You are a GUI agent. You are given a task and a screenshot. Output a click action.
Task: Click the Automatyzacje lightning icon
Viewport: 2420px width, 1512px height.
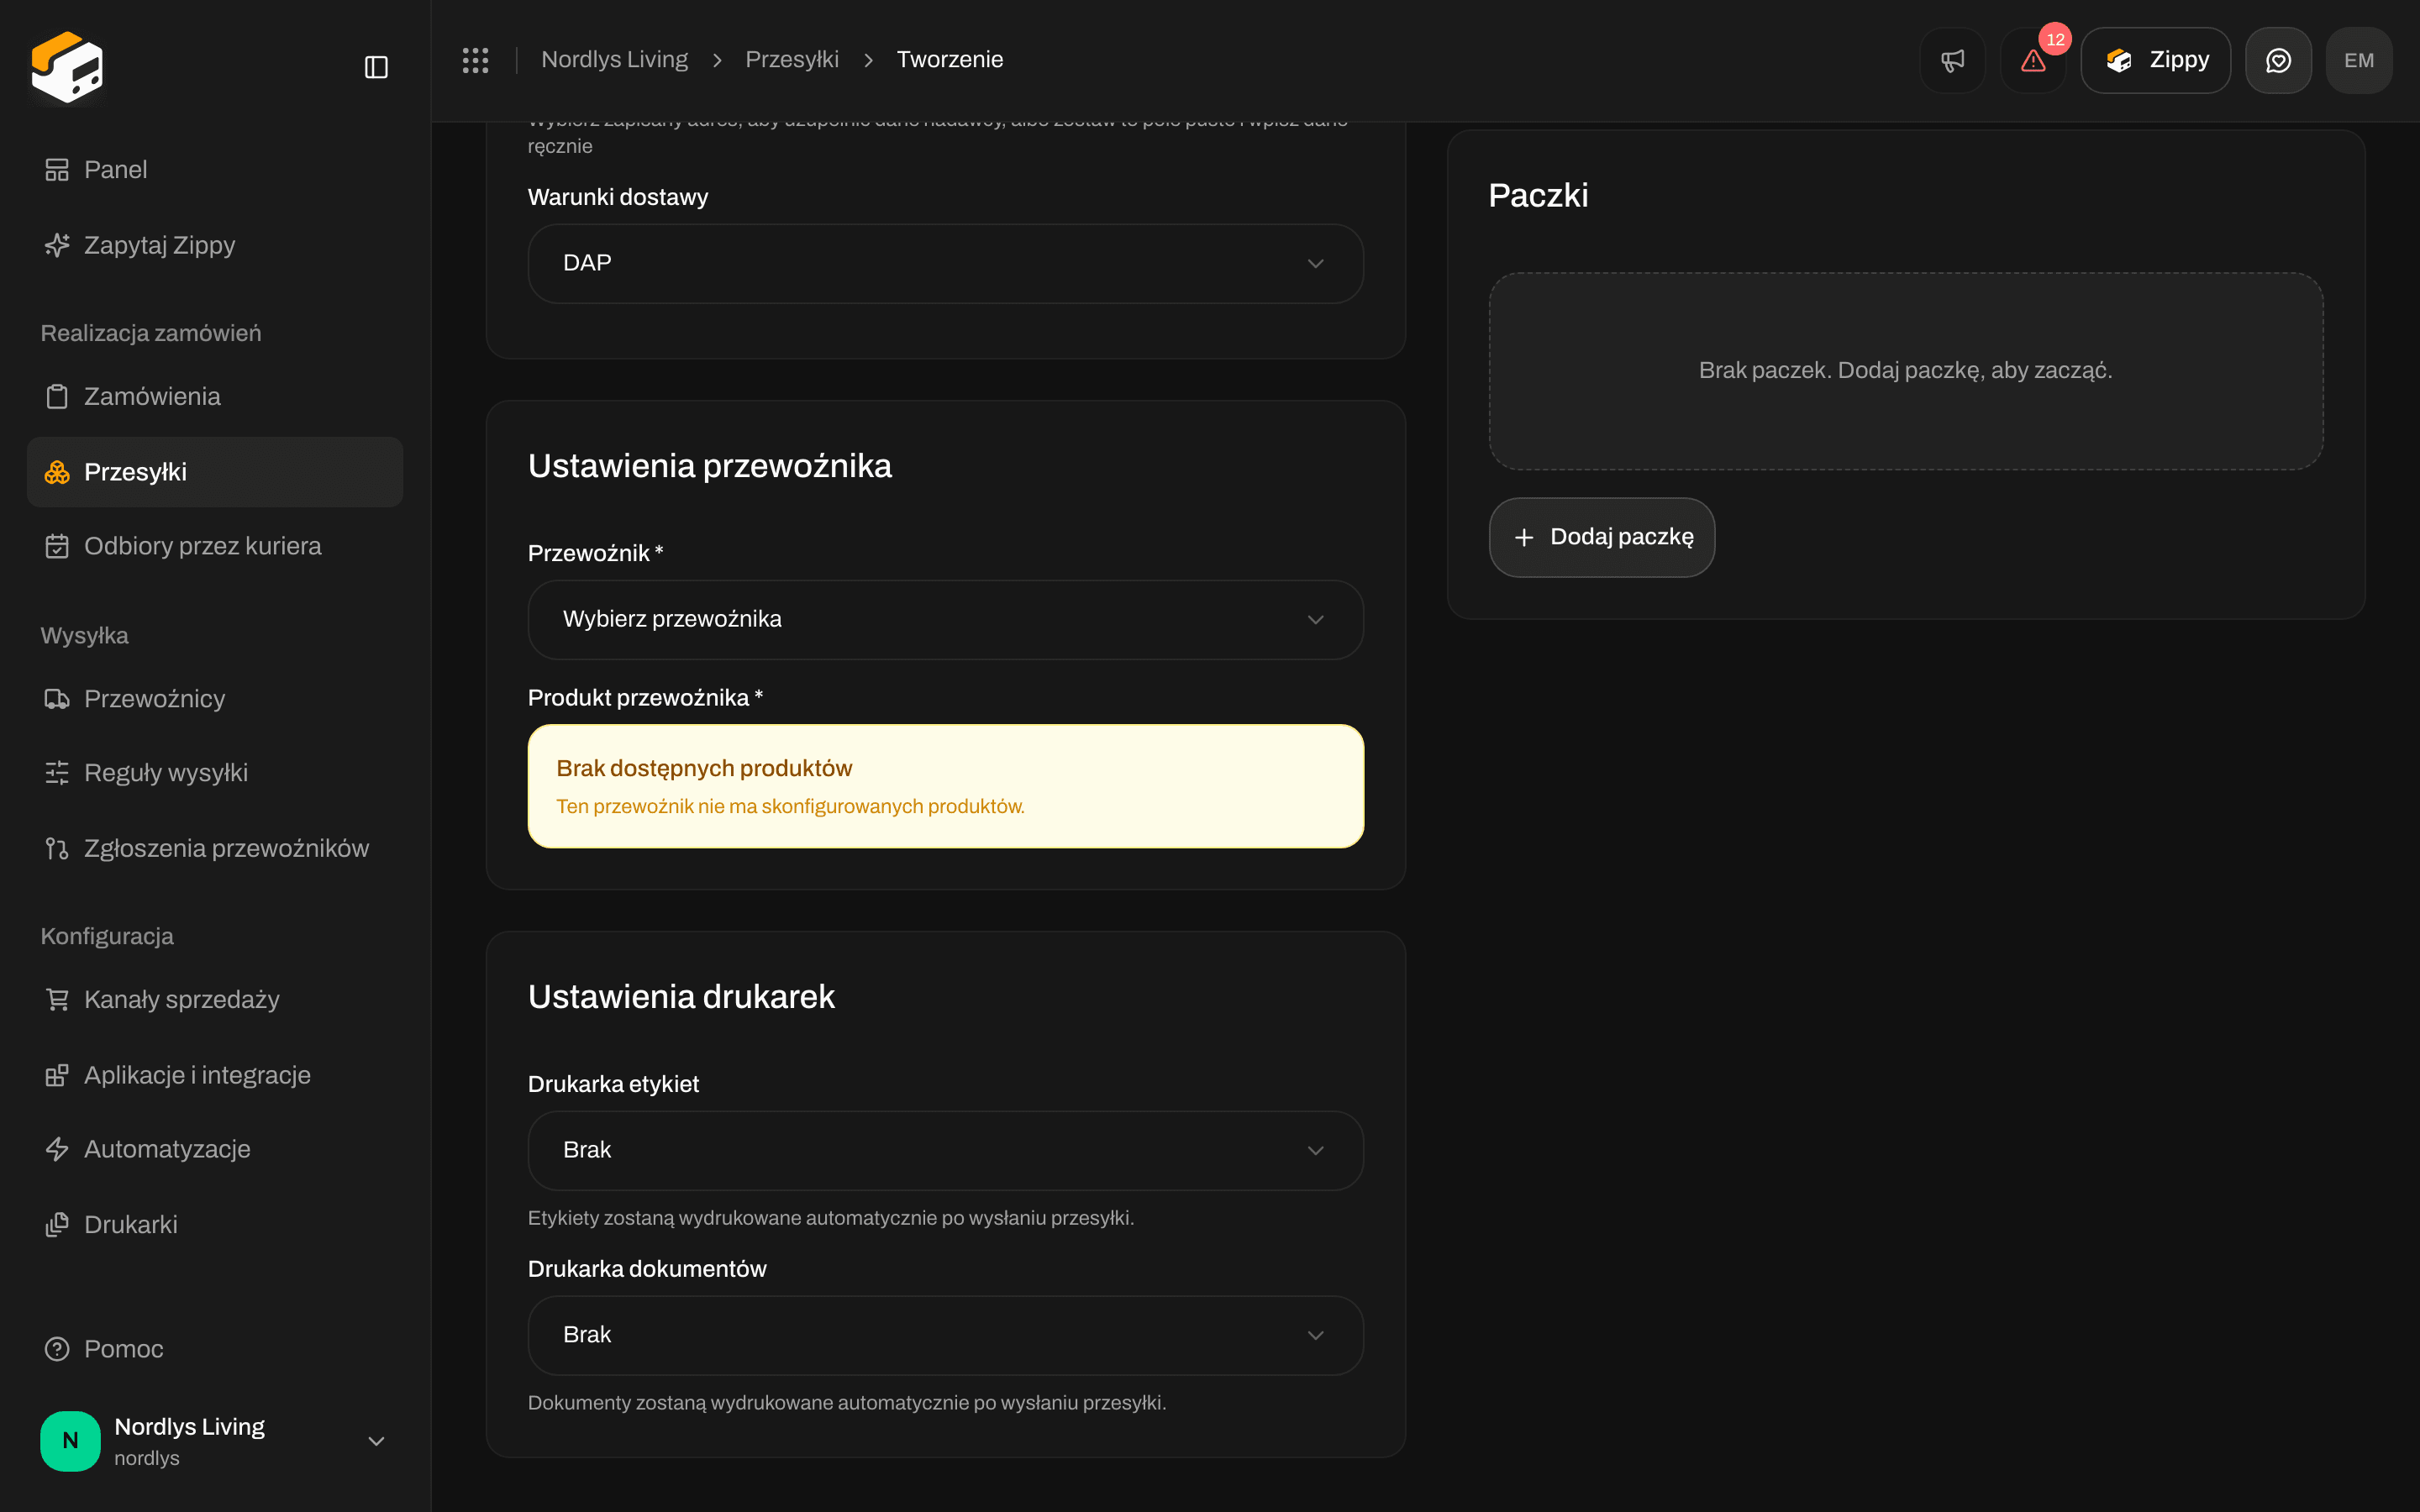(x=57, y=1149)
